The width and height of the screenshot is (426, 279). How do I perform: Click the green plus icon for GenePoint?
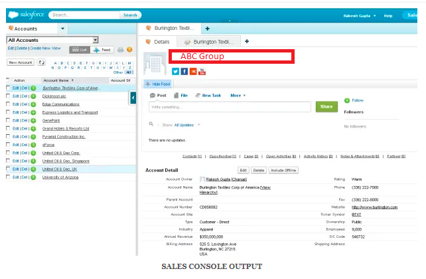click(33, 120)
